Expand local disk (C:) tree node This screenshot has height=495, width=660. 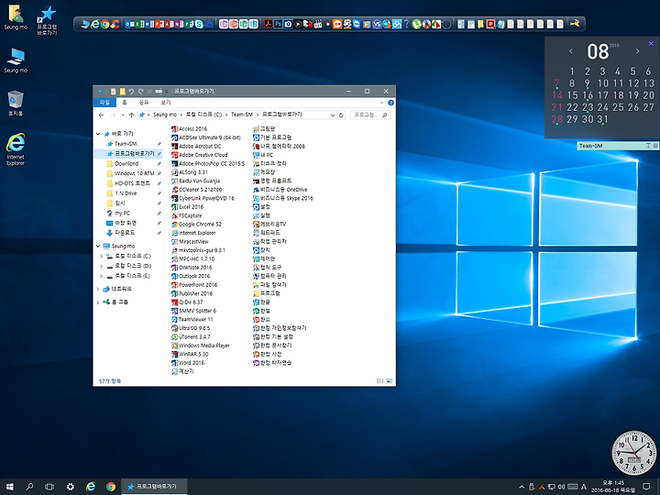(x=101, y=256)
